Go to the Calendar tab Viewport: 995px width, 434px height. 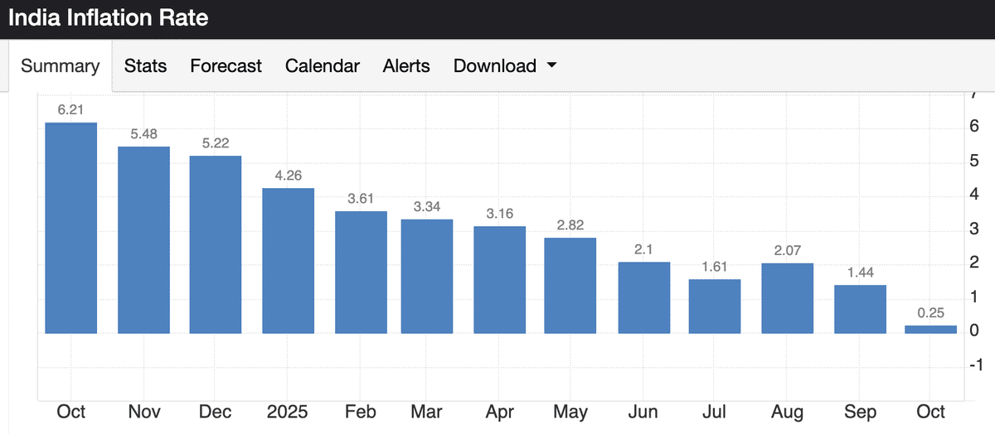click(322, 66)
